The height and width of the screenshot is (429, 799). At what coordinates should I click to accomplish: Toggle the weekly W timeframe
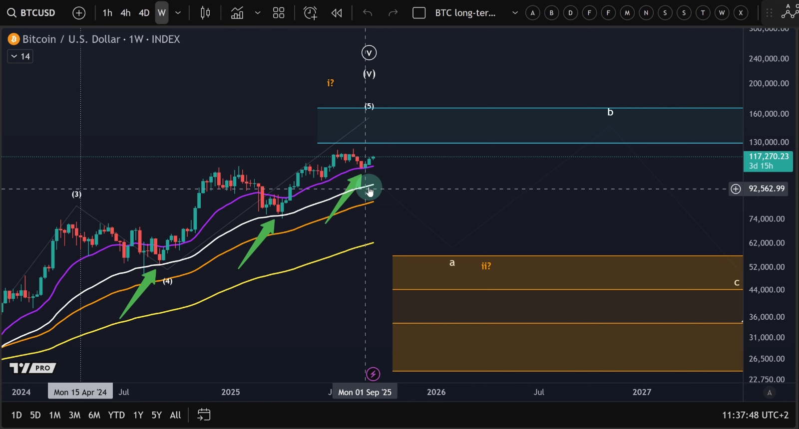point(161,13)
